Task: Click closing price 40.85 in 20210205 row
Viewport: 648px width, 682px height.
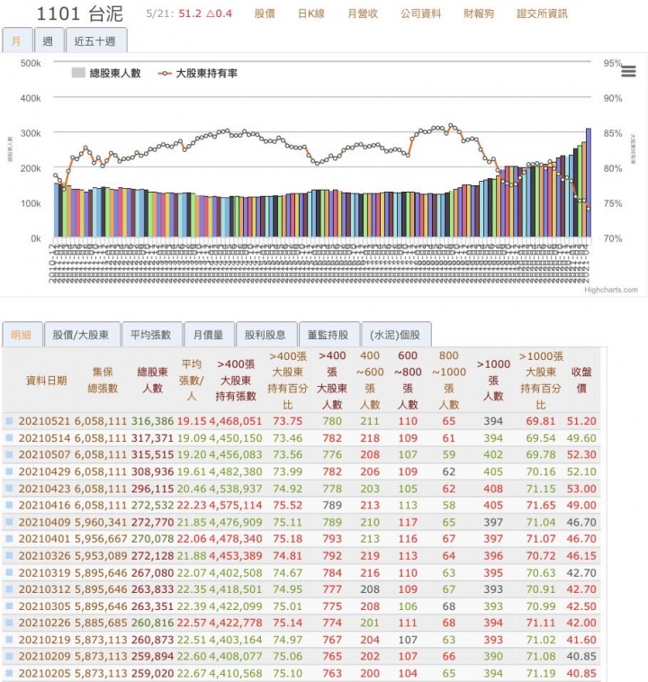Action: [581, 673]
